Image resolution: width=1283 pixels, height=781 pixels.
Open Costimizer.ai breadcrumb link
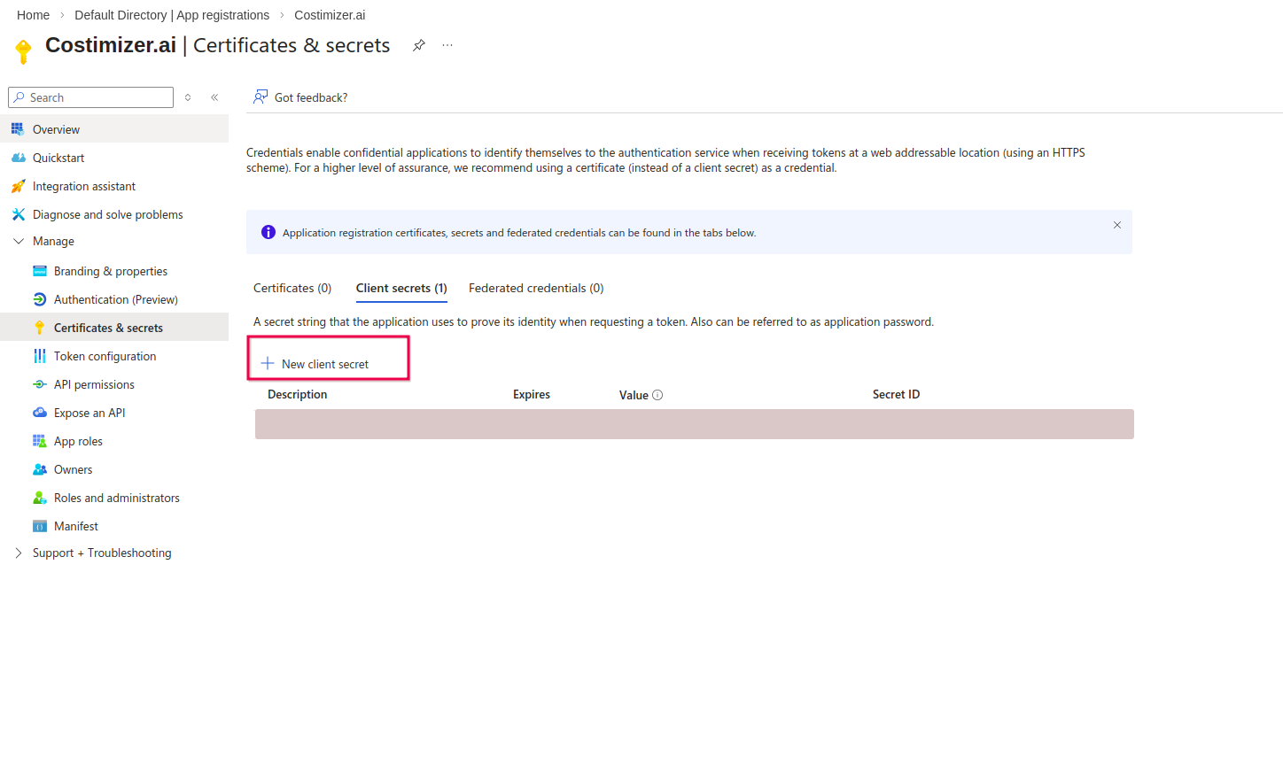[330, 15]
